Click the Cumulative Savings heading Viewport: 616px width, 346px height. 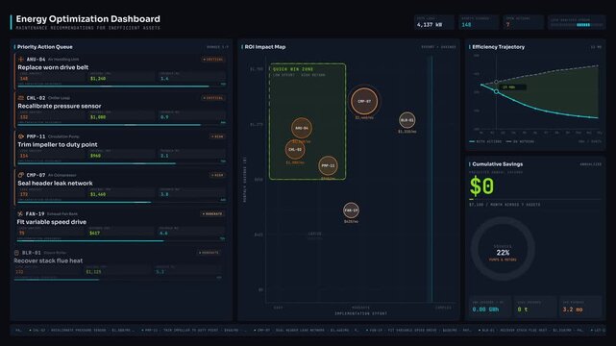pyautogui.click(x=498, y=164)
